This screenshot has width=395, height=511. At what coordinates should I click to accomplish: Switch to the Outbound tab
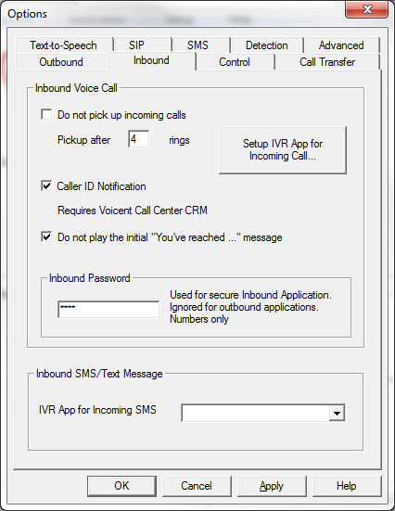(x=61, y=62)
